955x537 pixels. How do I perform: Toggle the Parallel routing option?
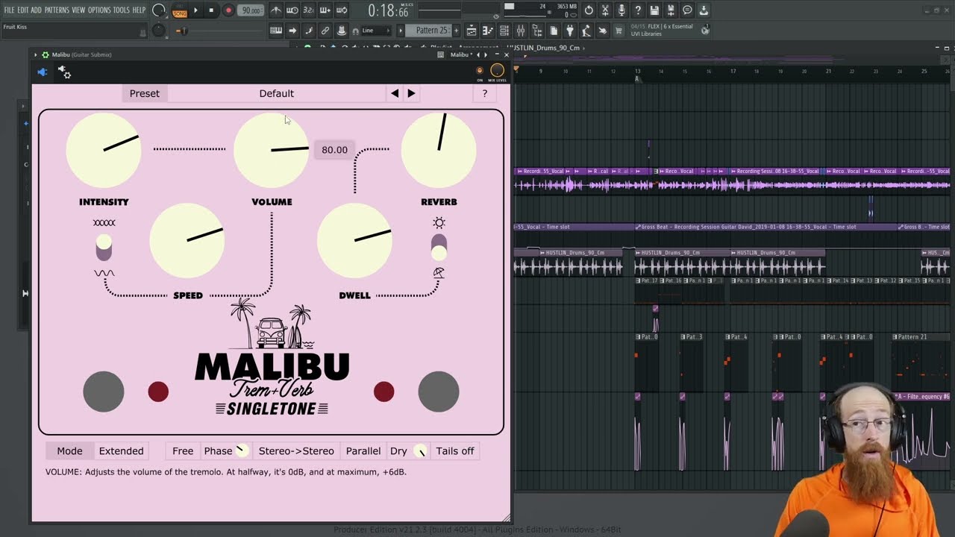tap(363, 450)
